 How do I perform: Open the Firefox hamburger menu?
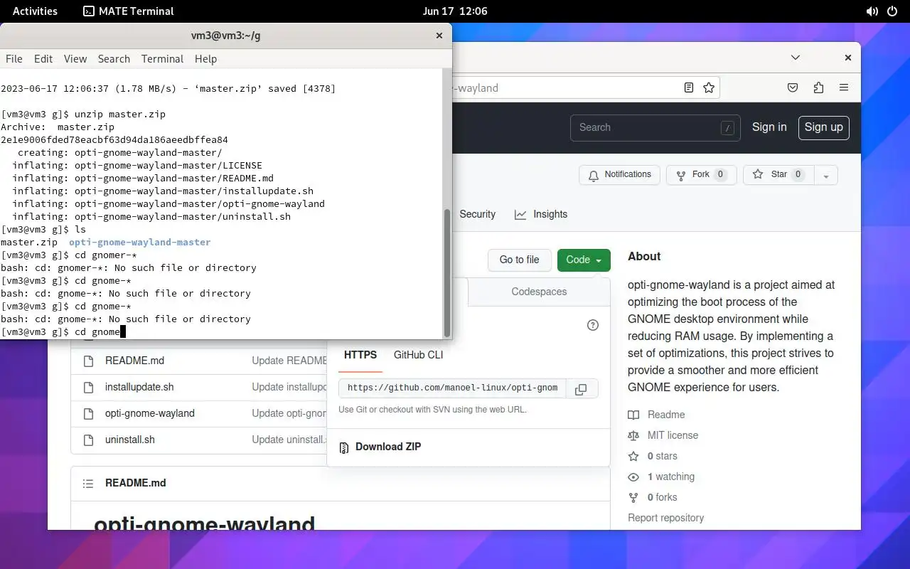pos(844,87)
